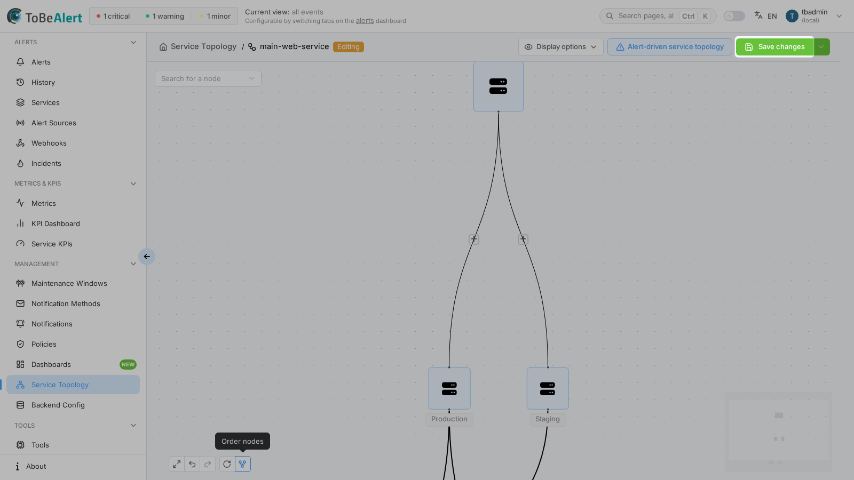Viewport: 854px width, 480px height.
Task: Open the Display options dropdown
Action: [x=561, y=47]
